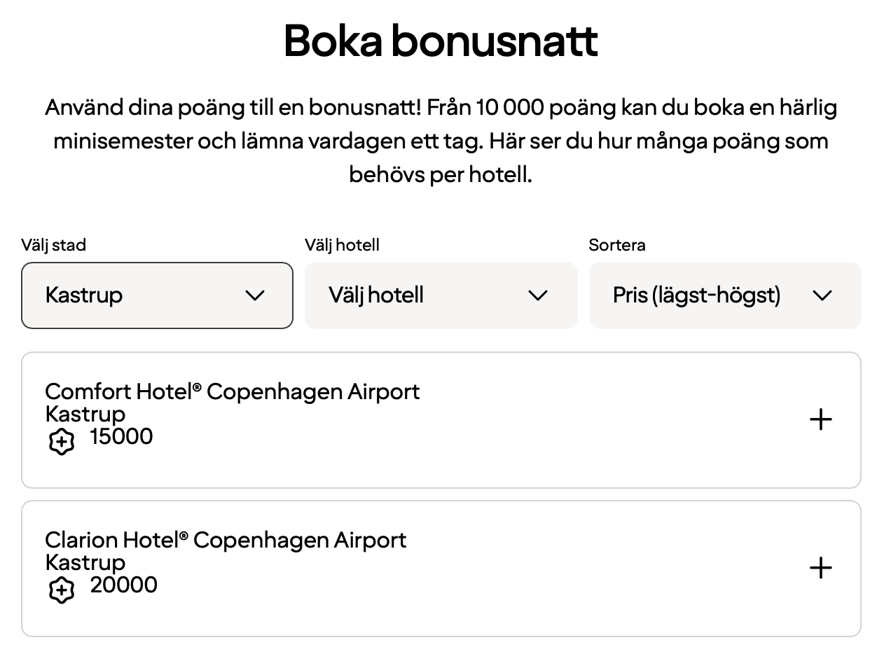
Task: Click chevron arrow in Pris sort dropdown
Action: [822, 295]
